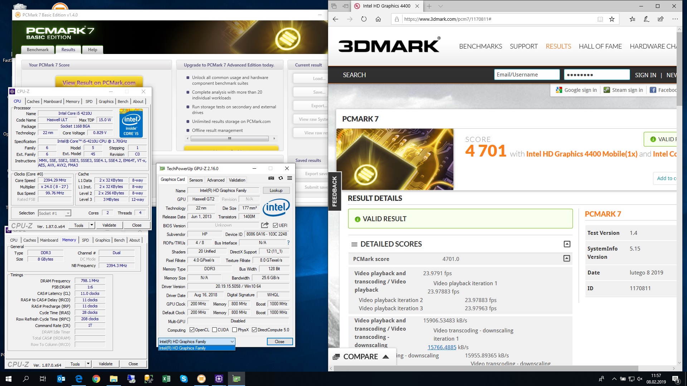This screenshot has height=386, width=687.
Task: Take a GPU-Z screenshot with camera icon
Action: (x=271, y=178)
